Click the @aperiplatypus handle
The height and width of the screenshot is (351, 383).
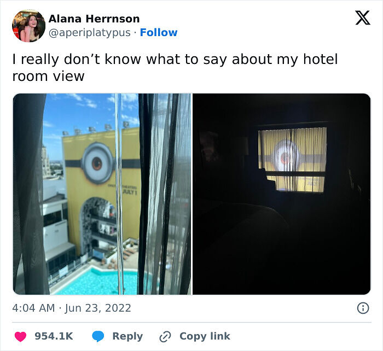click(x=90, y=33)
